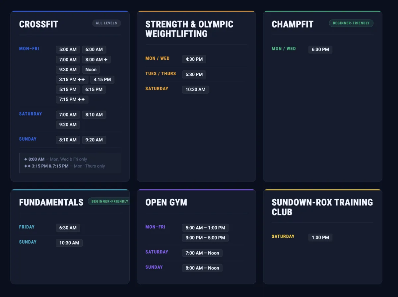Viewport: 398px width, 297px height.
Task: Choose the ChampFit 6:30 PM time
Action: (320, 49)
